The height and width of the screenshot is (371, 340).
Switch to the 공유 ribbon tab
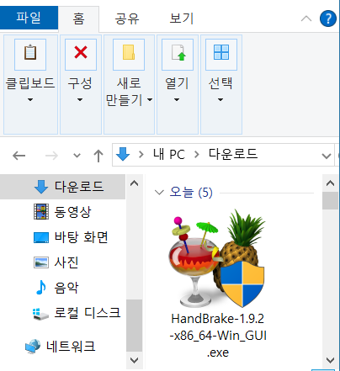click(127, 19)
